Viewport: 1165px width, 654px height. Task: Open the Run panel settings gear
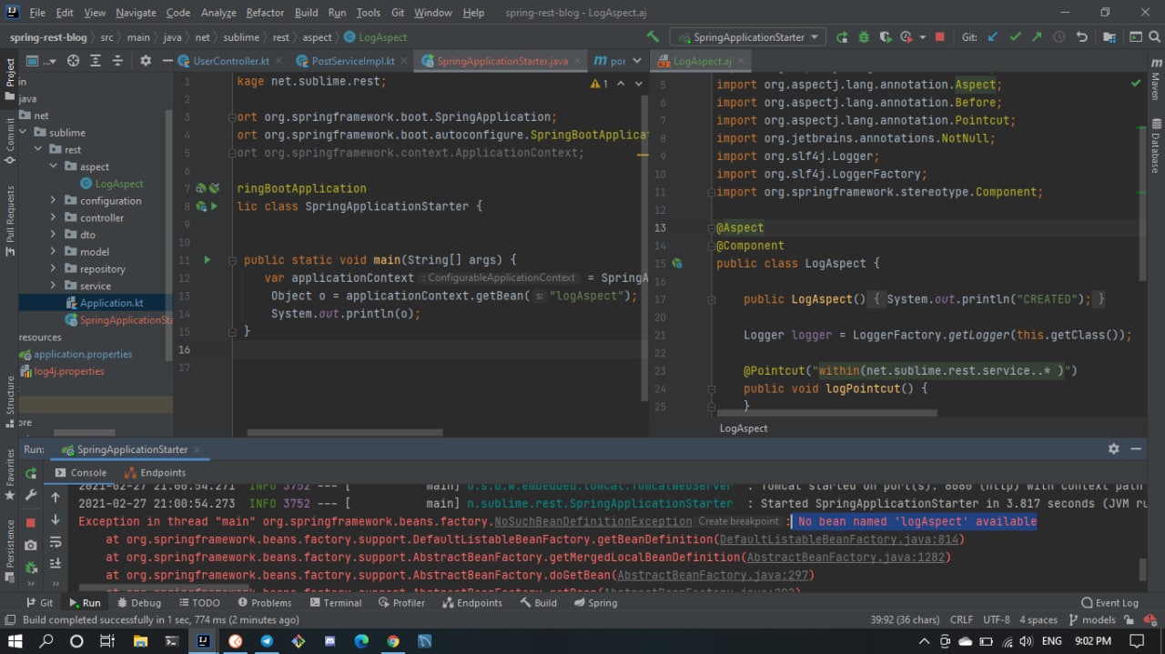click(x=1113, y=449)
